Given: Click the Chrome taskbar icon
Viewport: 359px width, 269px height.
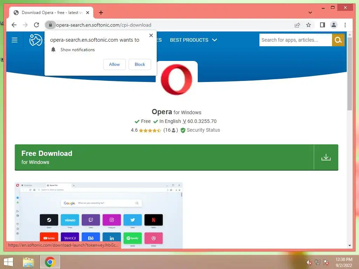Looking at the screenshot, I should pos(50,262).
